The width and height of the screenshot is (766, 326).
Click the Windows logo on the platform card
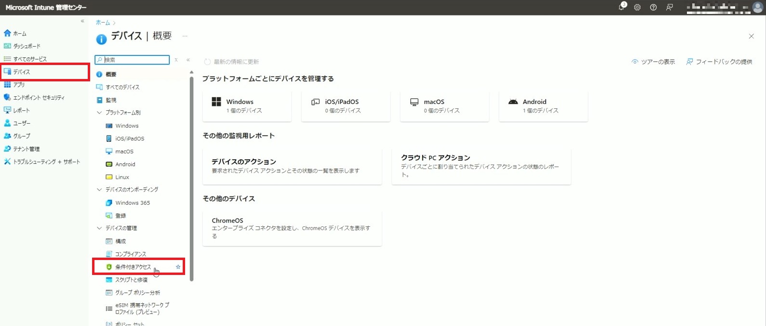coord(216,102)
